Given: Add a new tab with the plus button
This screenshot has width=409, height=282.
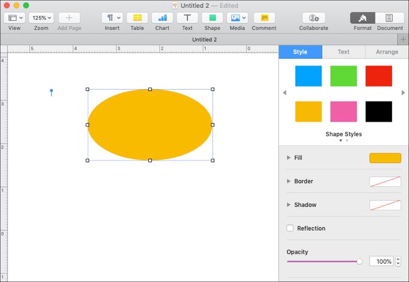Looking at the screenshot, I should [x=404, y=40].
